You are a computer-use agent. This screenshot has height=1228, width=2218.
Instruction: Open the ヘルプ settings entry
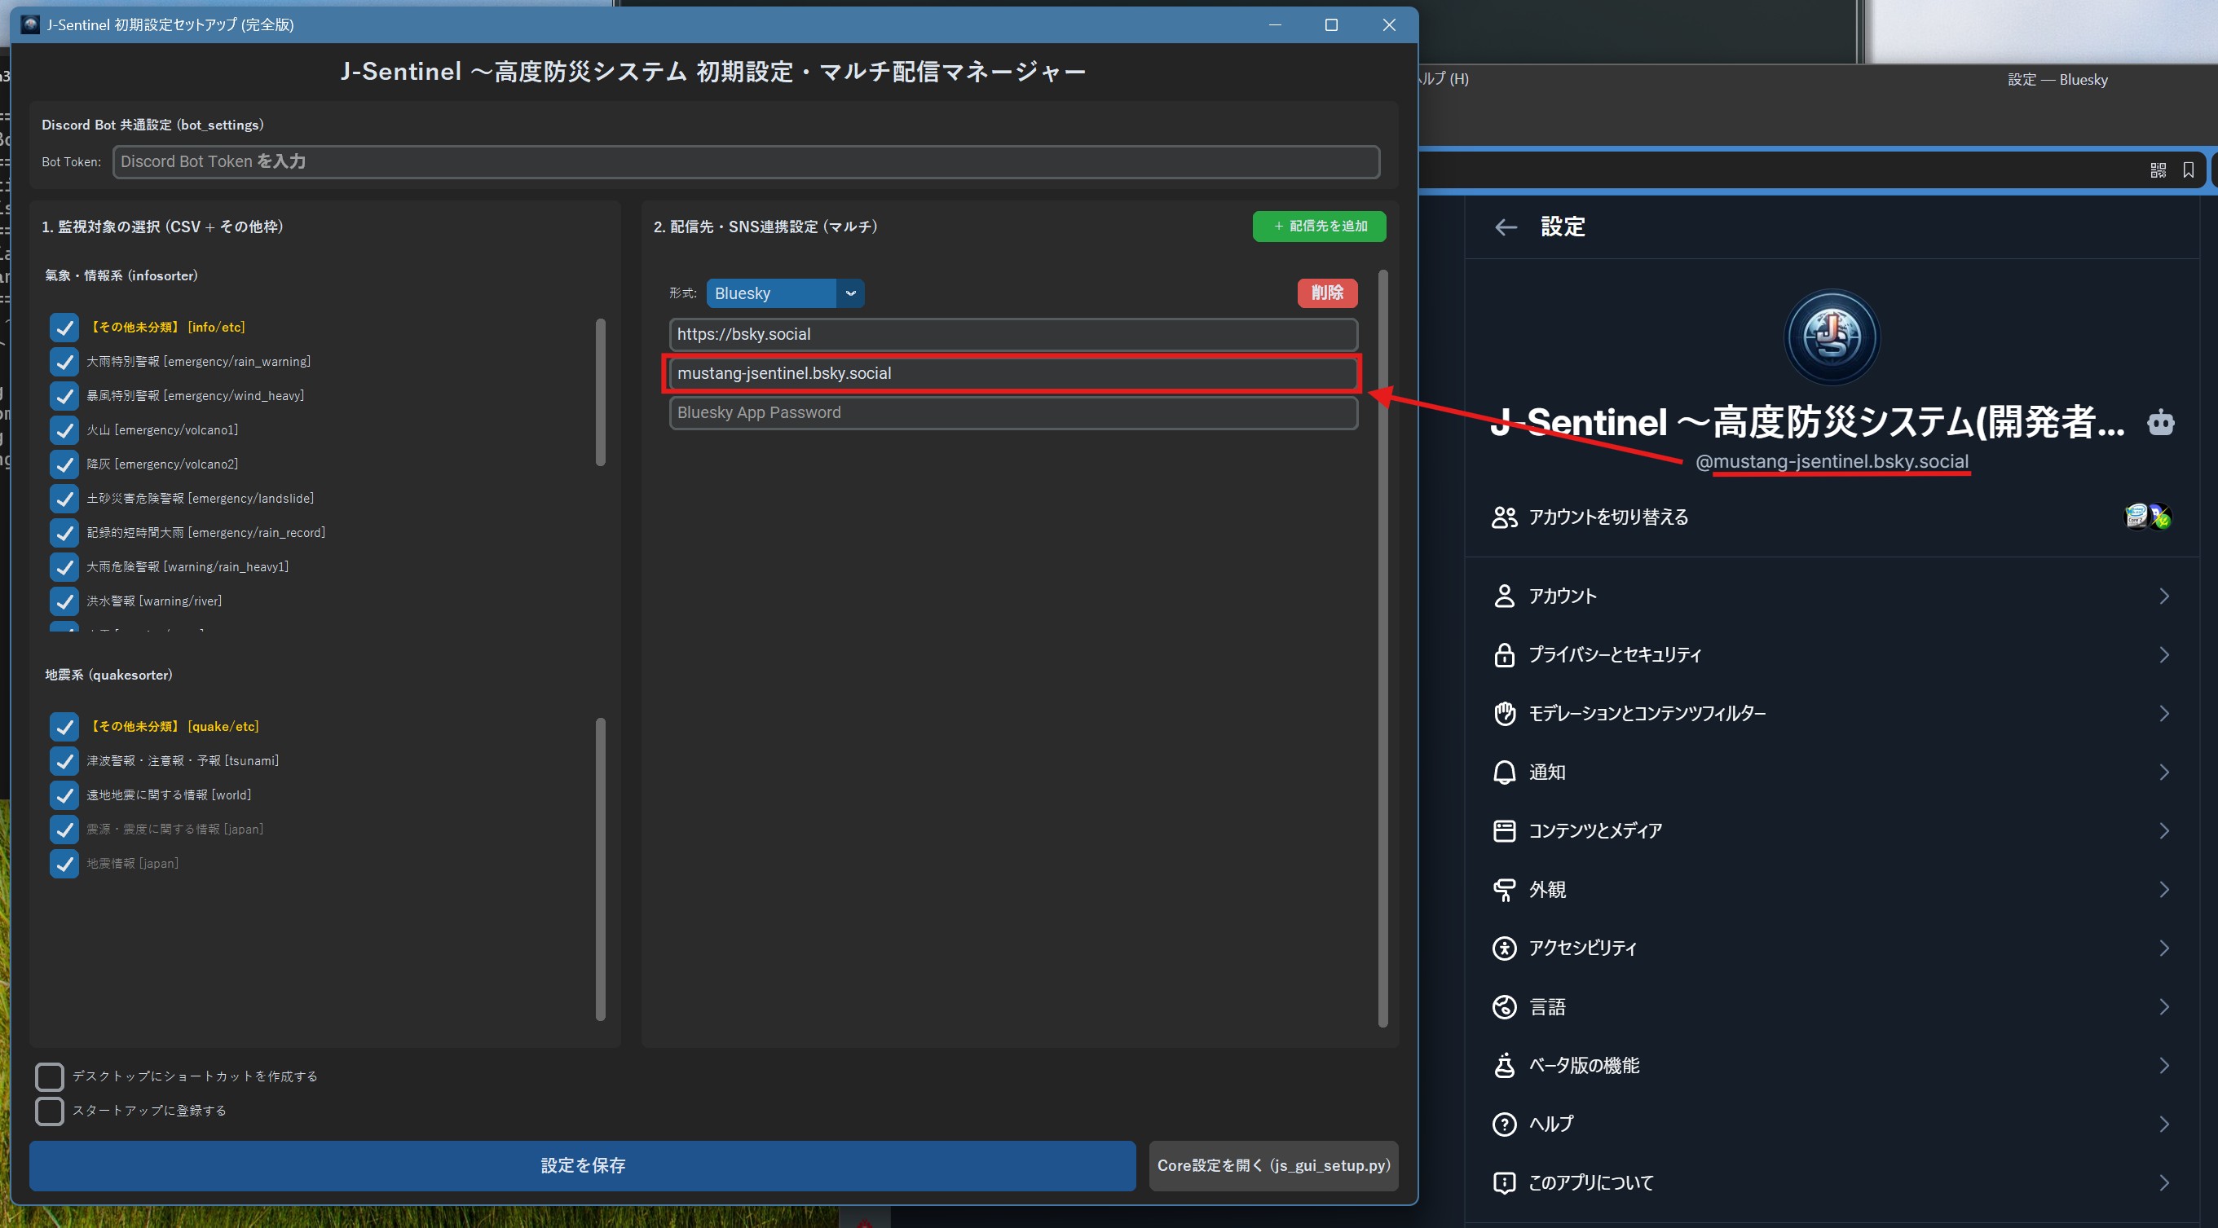(1832, 1124)
